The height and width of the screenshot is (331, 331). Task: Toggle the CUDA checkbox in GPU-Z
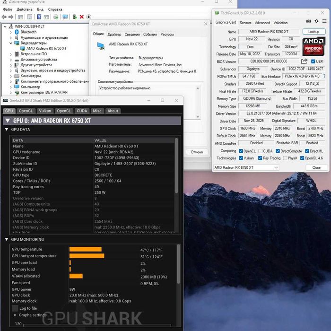click(x=260, y=151)
